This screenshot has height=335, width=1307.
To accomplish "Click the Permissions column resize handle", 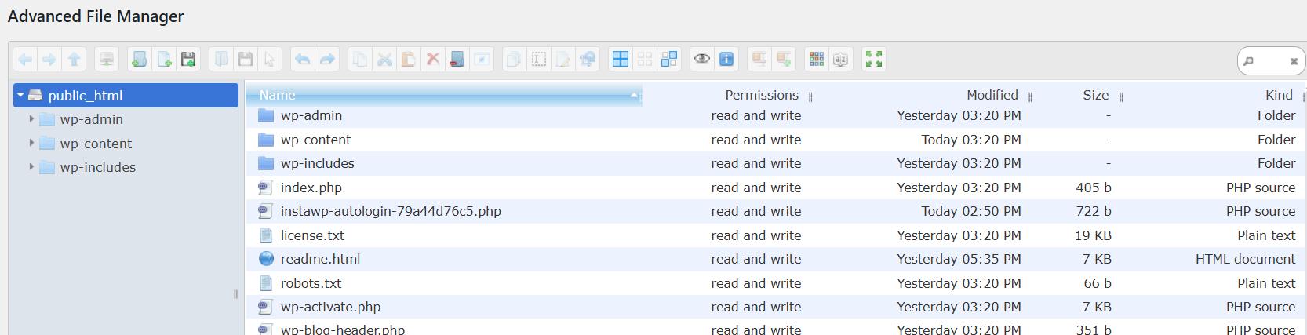I will 810,96.
